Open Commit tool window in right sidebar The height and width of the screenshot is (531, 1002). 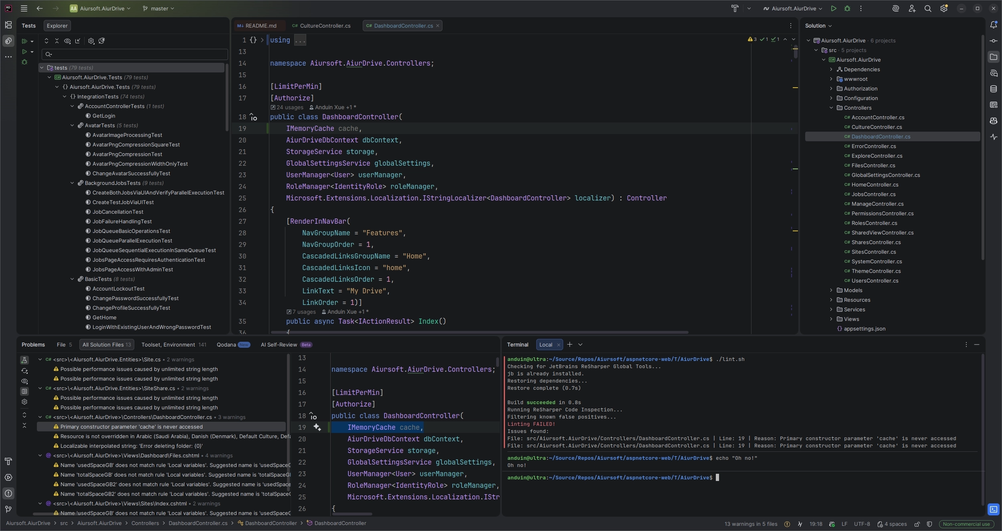tap(994, 41)
